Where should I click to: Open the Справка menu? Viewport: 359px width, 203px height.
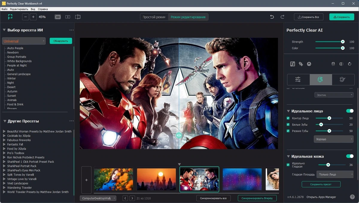[43, 9]
